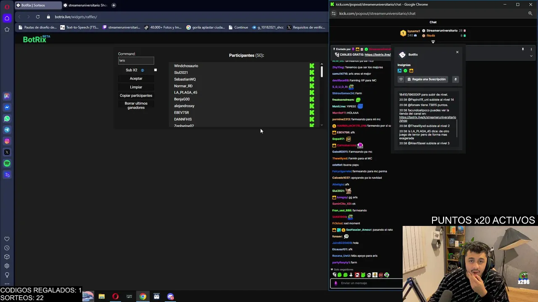Select first emote in chat emote row
Image resolution: width=538 pixels, height=302 pixels.
tap(335, 275)
